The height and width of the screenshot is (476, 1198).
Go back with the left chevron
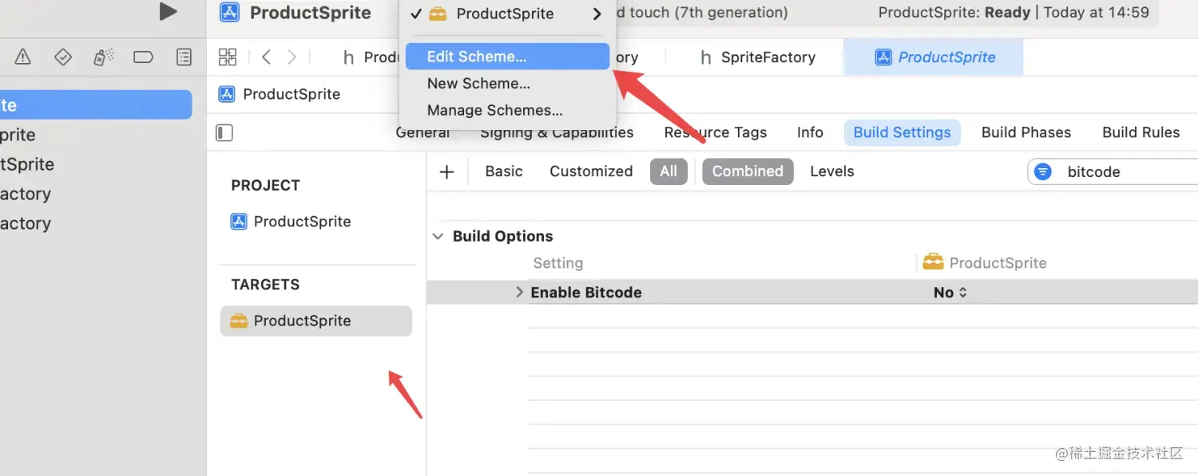pos(267,57)
